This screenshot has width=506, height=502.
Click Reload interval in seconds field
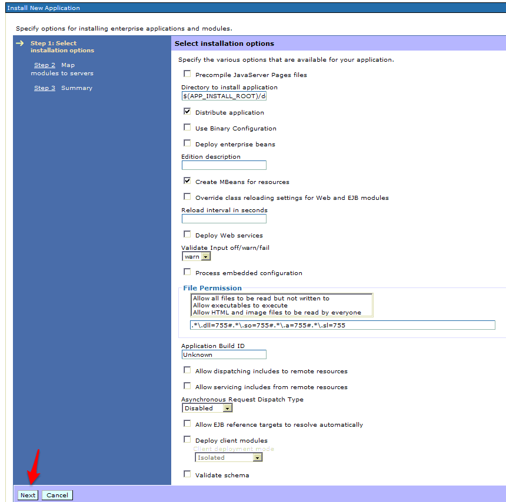pyautogui.click(x=224, y=219)
